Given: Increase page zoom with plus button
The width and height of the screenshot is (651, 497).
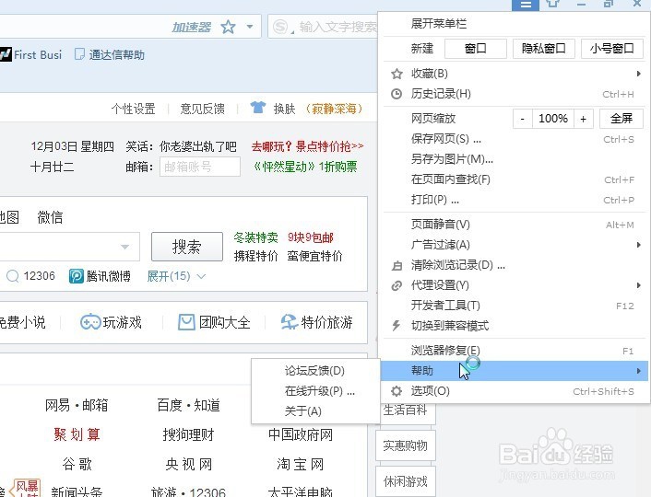Looking at the screenshot, I should pos(584,119).
